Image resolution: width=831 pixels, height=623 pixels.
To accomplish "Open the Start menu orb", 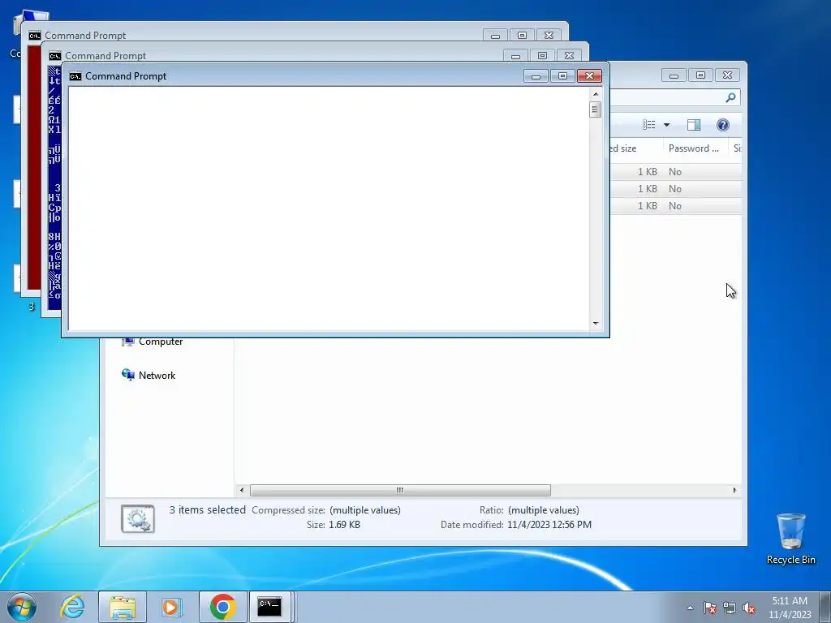I will pos(22,607).
